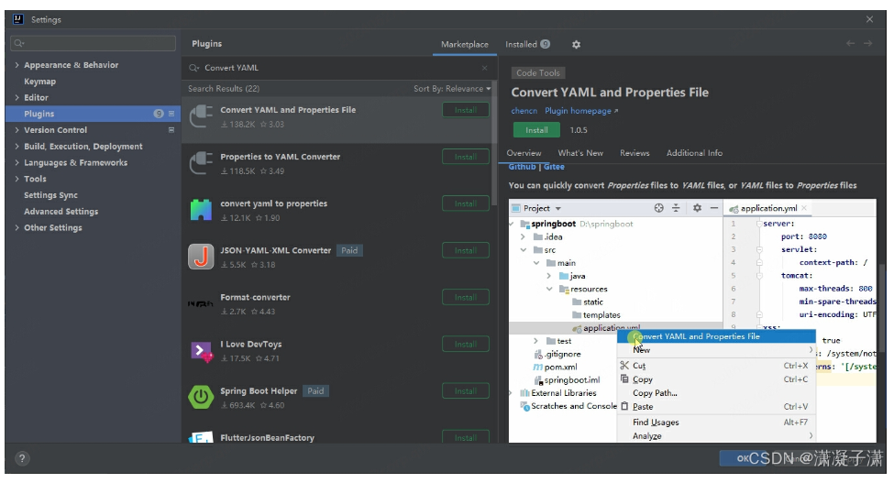The height and width of the screenshot is (494, 894).
Task: Expand Build, Execution, Deployment group
Action: 17,147
